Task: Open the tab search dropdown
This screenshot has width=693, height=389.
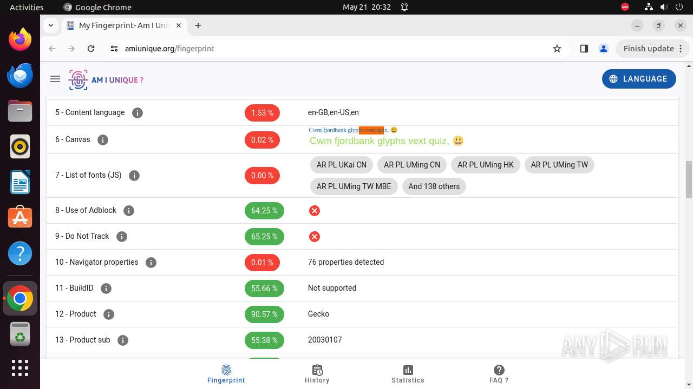Action: [50, 25]
